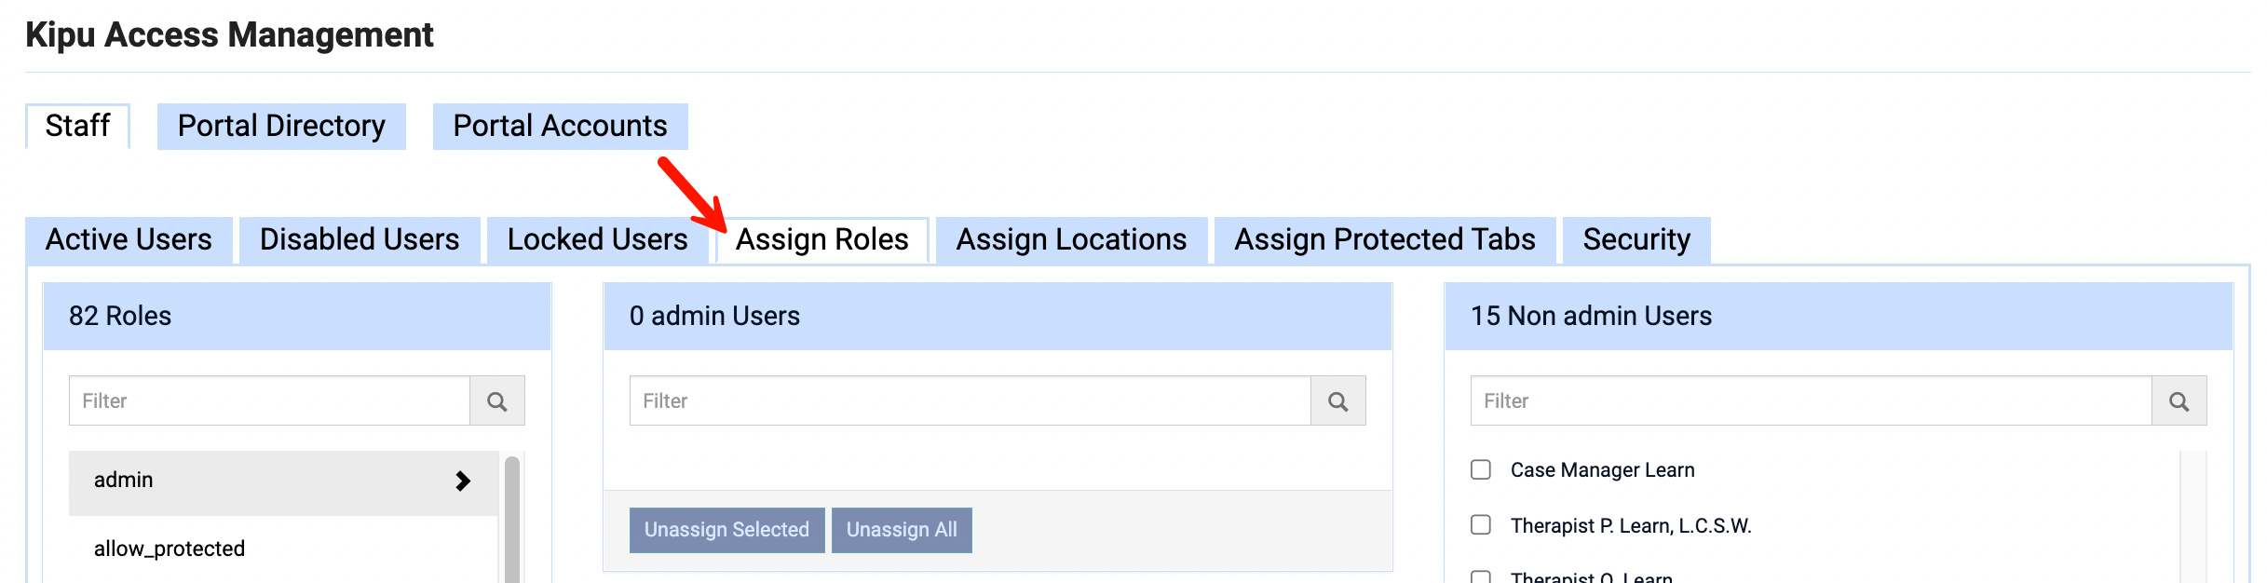Open the Portal Directory tab
This screenshot has height=583, width=2267.
[x=281, y=126]
